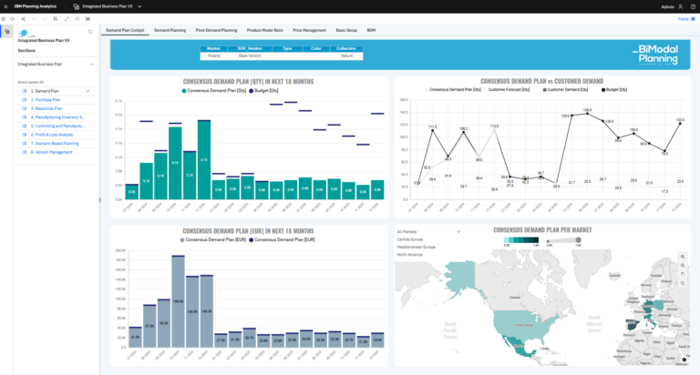Click the Admin user profile icon

coord(679,5)
